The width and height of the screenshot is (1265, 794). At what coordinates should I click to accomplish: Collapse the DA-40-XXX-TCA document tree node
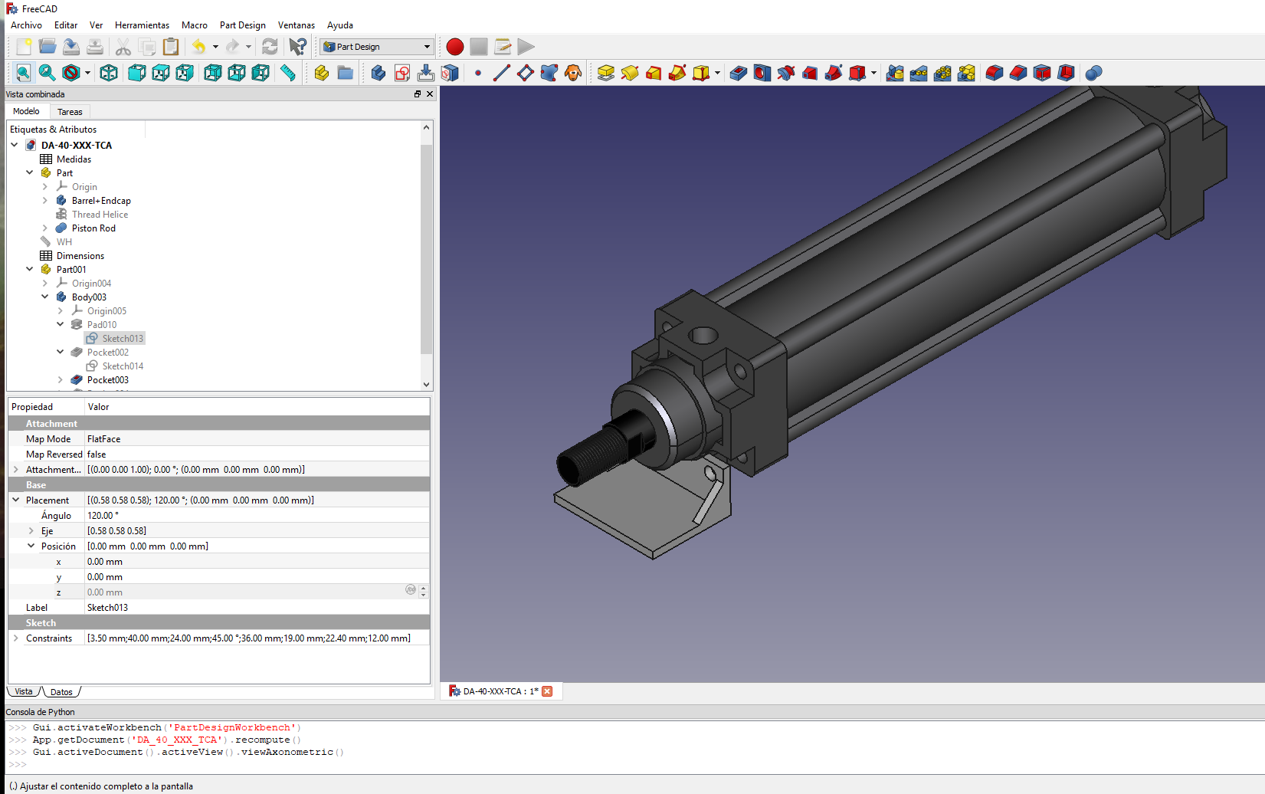[x=15, y=145]
